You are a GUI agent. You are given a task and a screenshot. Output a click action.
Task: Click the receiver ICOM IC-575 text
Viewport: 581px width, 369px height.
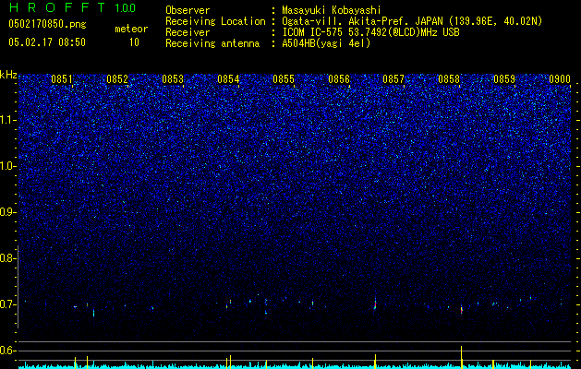(312, 32)
